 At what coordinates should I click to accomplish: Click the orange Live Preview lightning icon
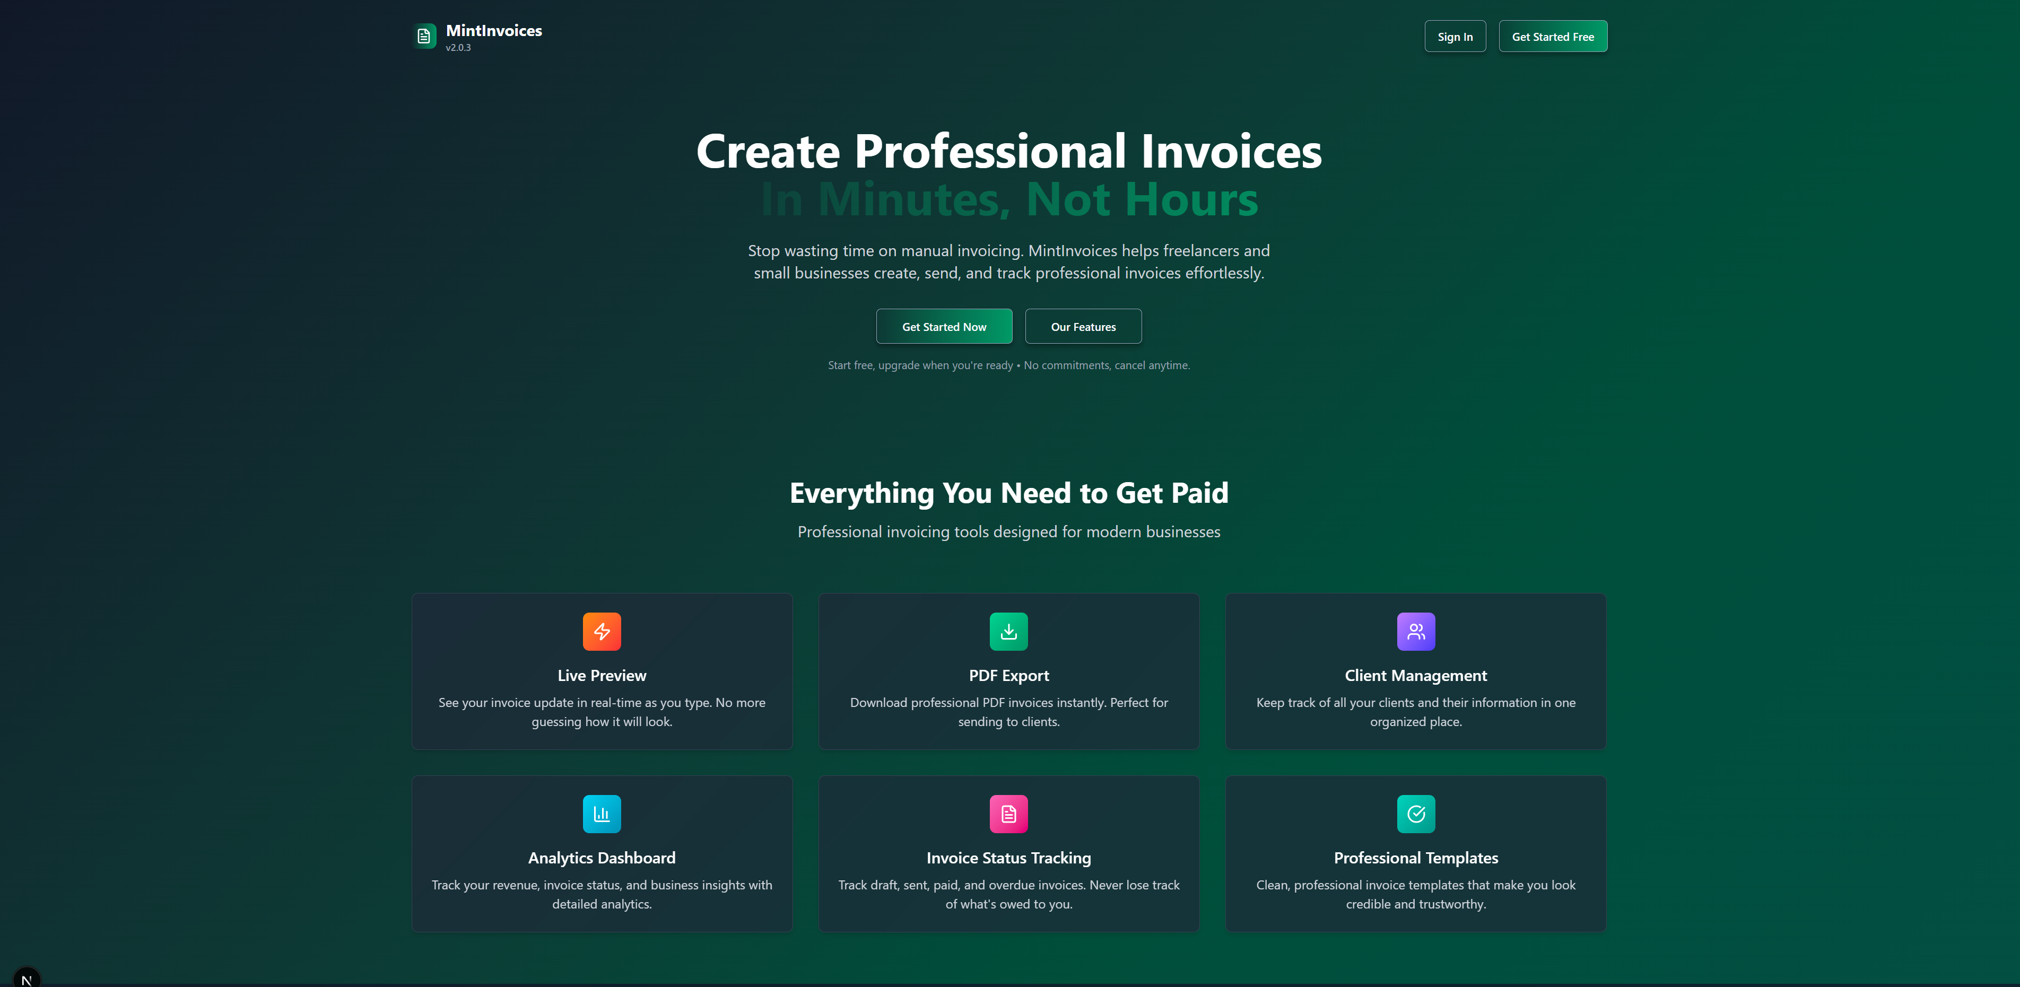pos(602,631)
